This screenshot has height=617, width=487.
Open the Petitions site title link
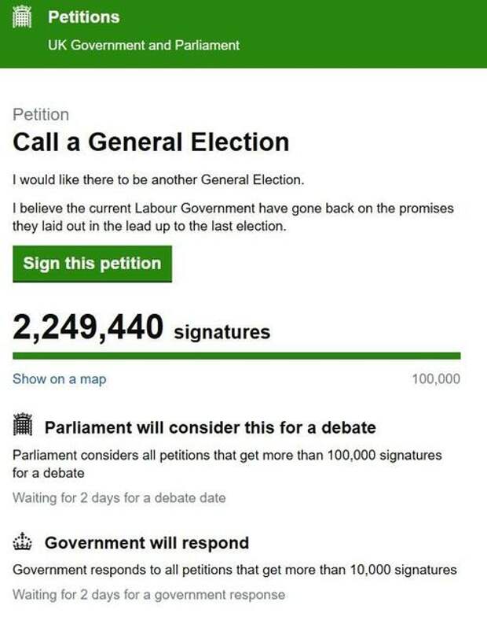tap(83, 17)
